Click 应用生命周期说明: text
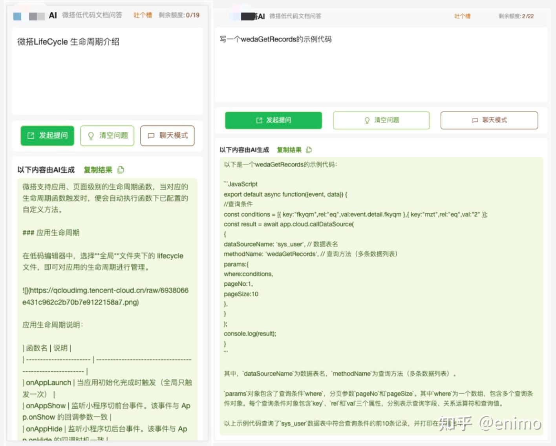 coord(53,325)
